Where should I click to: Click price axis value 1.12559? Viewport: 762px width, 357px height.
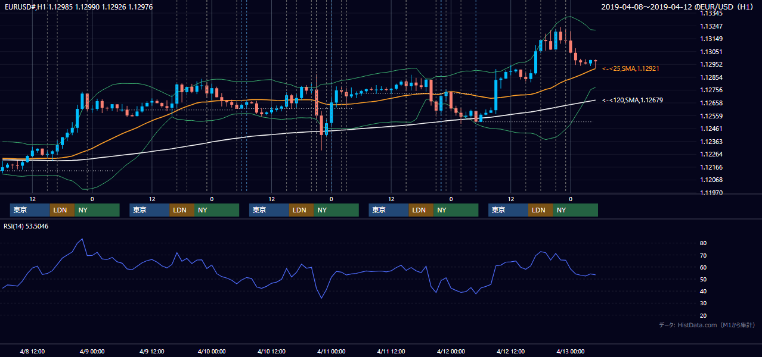(x=711, y=116)
